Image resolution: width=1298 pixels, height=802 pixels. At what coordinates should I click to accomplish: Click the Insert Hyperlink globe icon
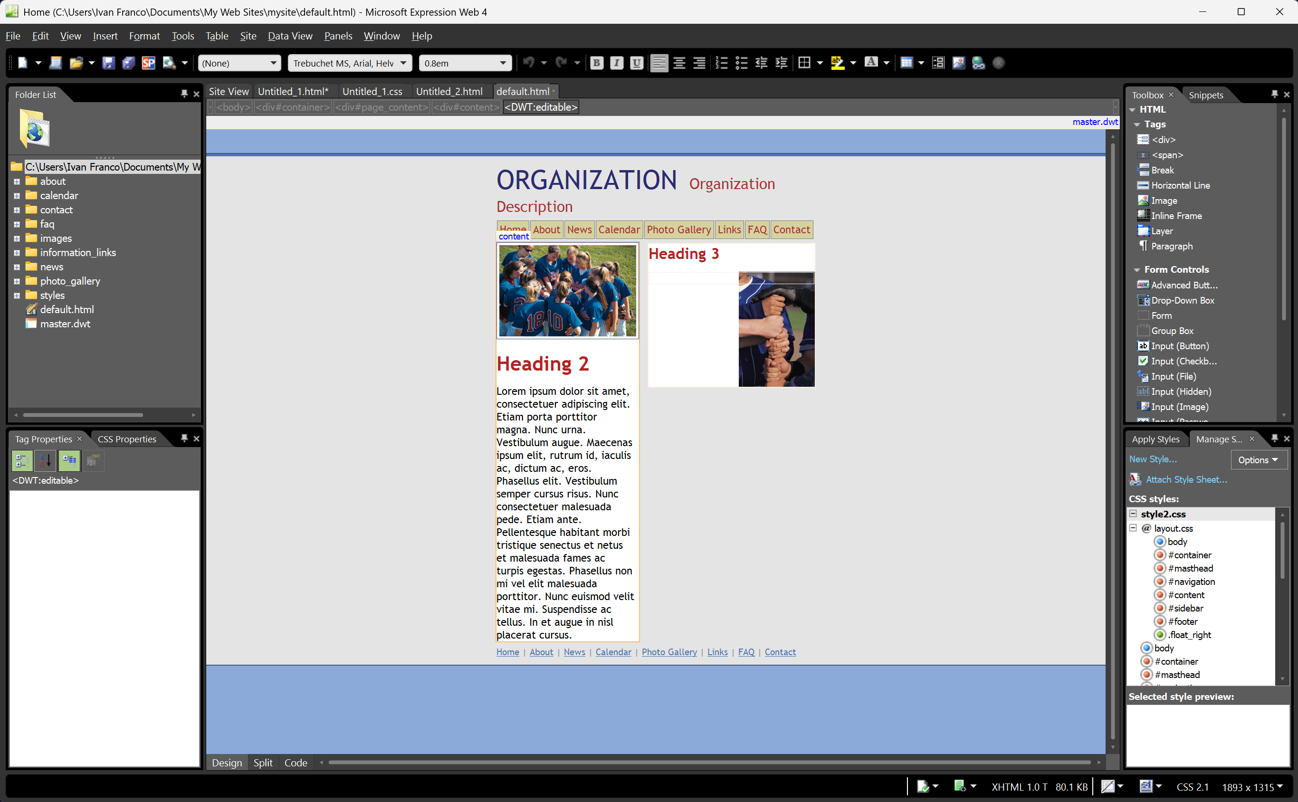(978, 63)
